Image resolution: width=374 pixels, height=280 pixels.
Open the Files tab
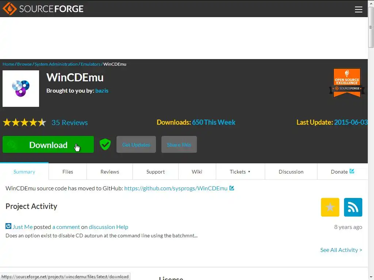click(68, 172)
